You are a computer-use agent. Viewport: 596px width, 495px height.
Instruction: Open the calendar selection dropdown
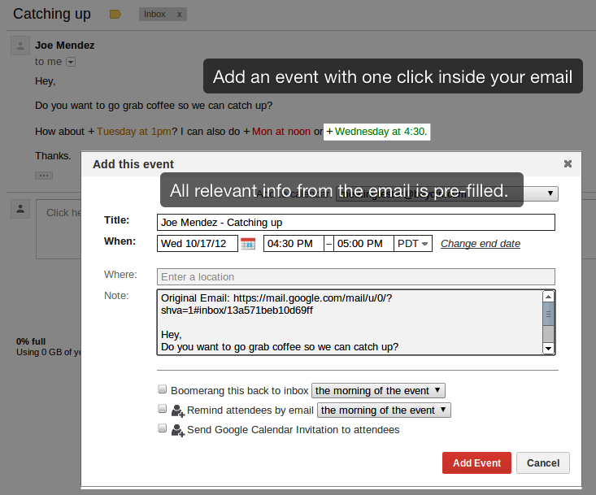coord(447,193)
